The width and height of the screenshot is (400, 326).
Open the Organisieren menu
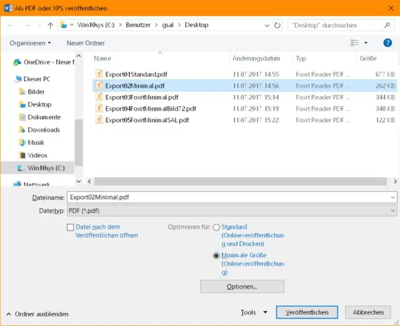(x=31, y=43)
